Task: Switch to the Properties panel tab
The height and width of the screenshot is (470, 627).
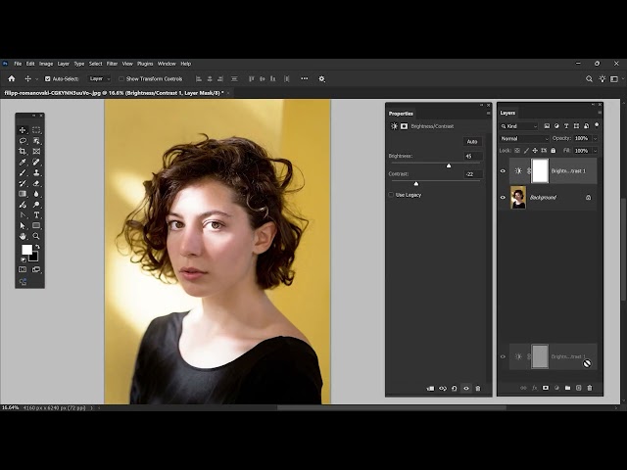Action: click(401, 113)
